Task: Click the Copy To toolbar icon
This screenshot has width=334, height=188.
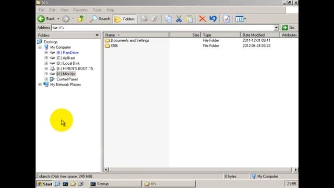Action: [x=154, y=19]
